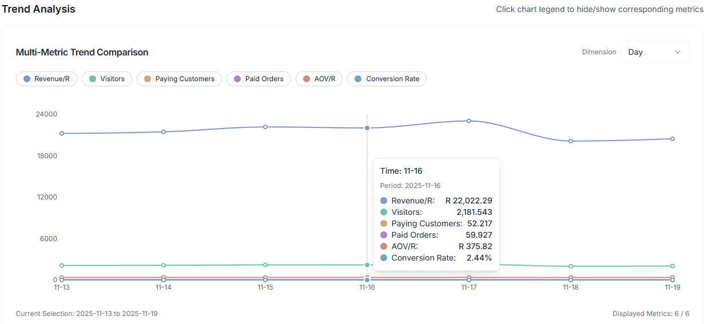
Task: Click the Current Selection date range text
Action: (86, 314)
